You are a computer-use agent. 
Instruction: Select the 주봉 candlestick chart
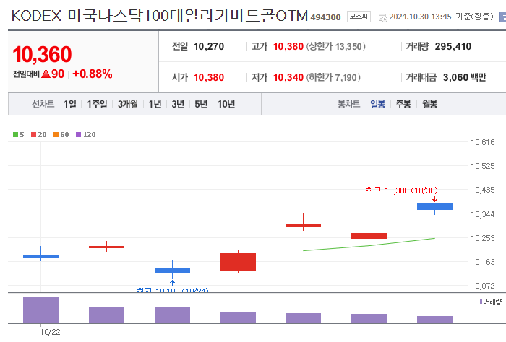pos(403,104)
